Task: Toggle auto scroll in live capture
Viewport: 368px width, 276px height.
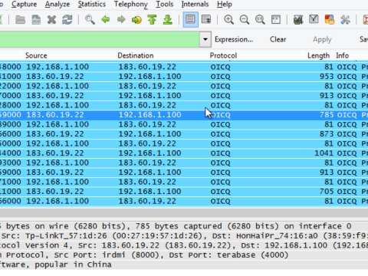Action: (x=206, y=20)
